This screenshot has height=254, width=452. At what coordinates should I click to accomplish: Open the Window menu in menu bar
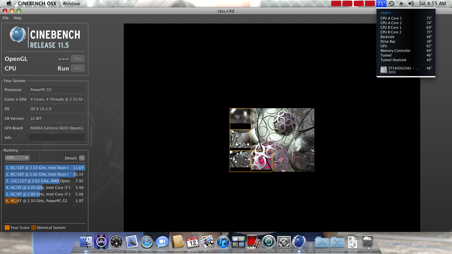click(71, 4)
